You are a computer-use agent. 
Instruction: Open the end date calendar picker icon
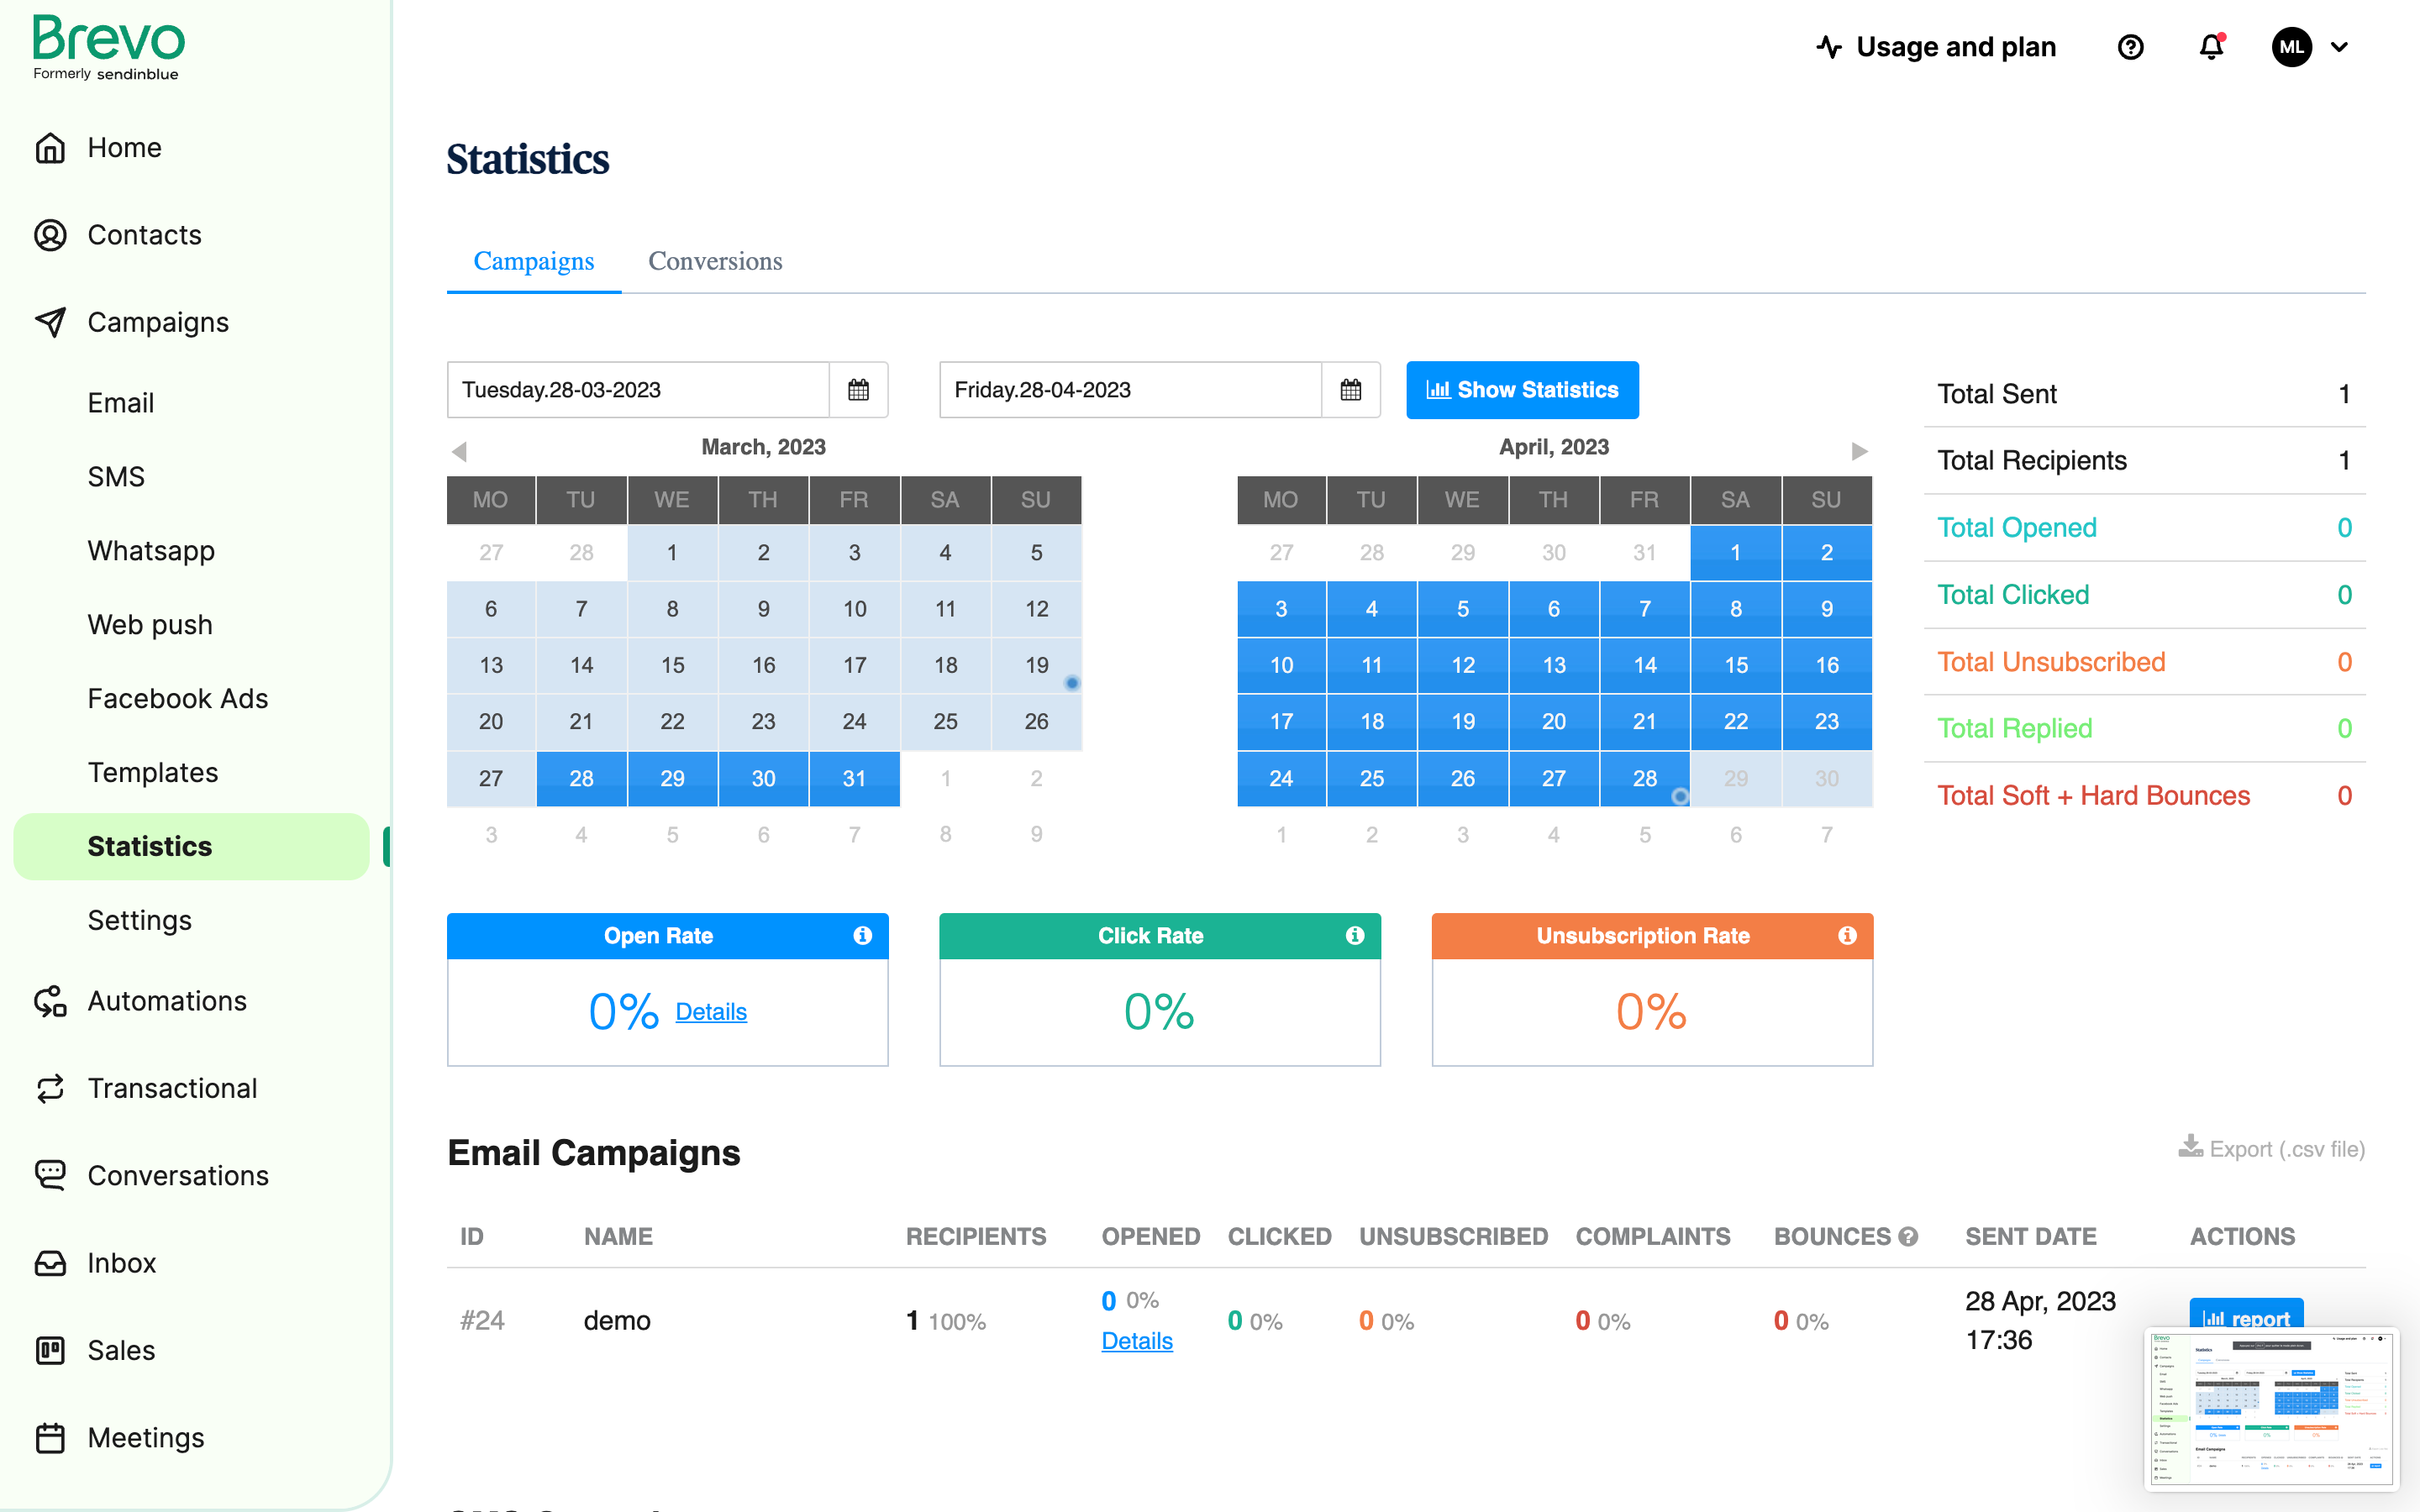pos(1350,390)
